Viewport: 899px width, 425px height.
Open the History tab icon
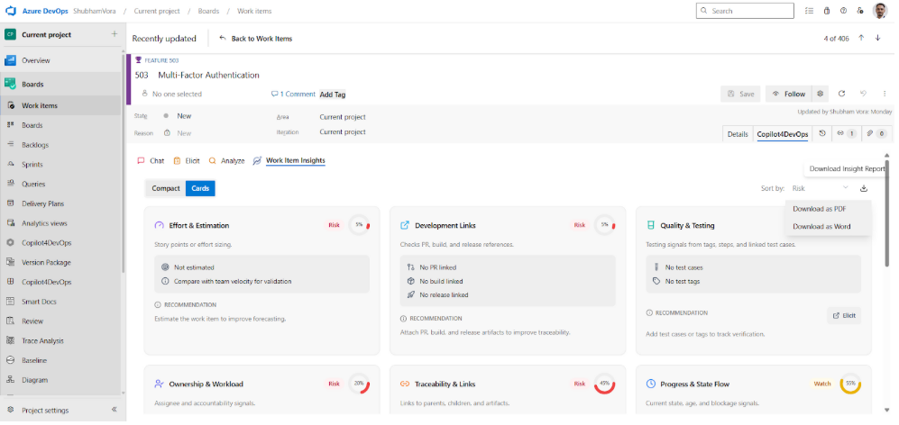coord(822,133)
